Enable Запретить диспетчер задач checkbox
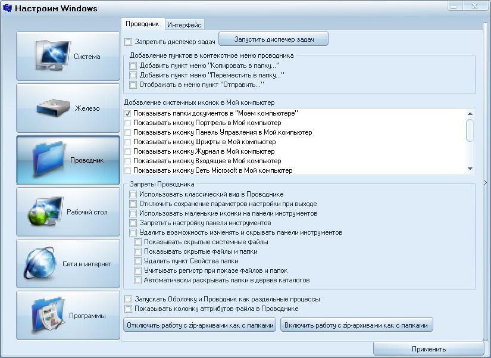Screen dimensions: 491x358 [128, 42]
